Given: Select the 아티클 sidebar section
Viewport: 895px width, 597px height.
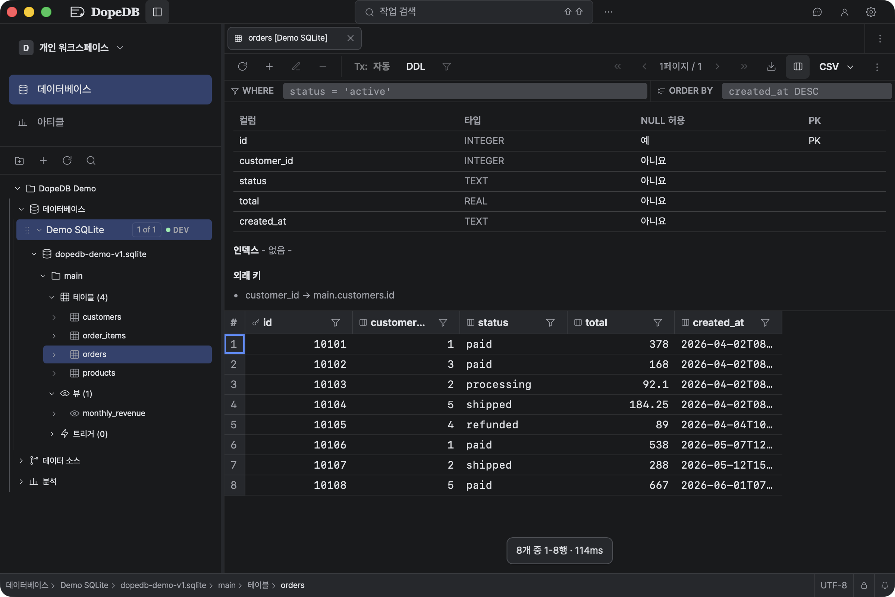Looking at the screenshot, I should pyautogui.click(x=110, y=122).
